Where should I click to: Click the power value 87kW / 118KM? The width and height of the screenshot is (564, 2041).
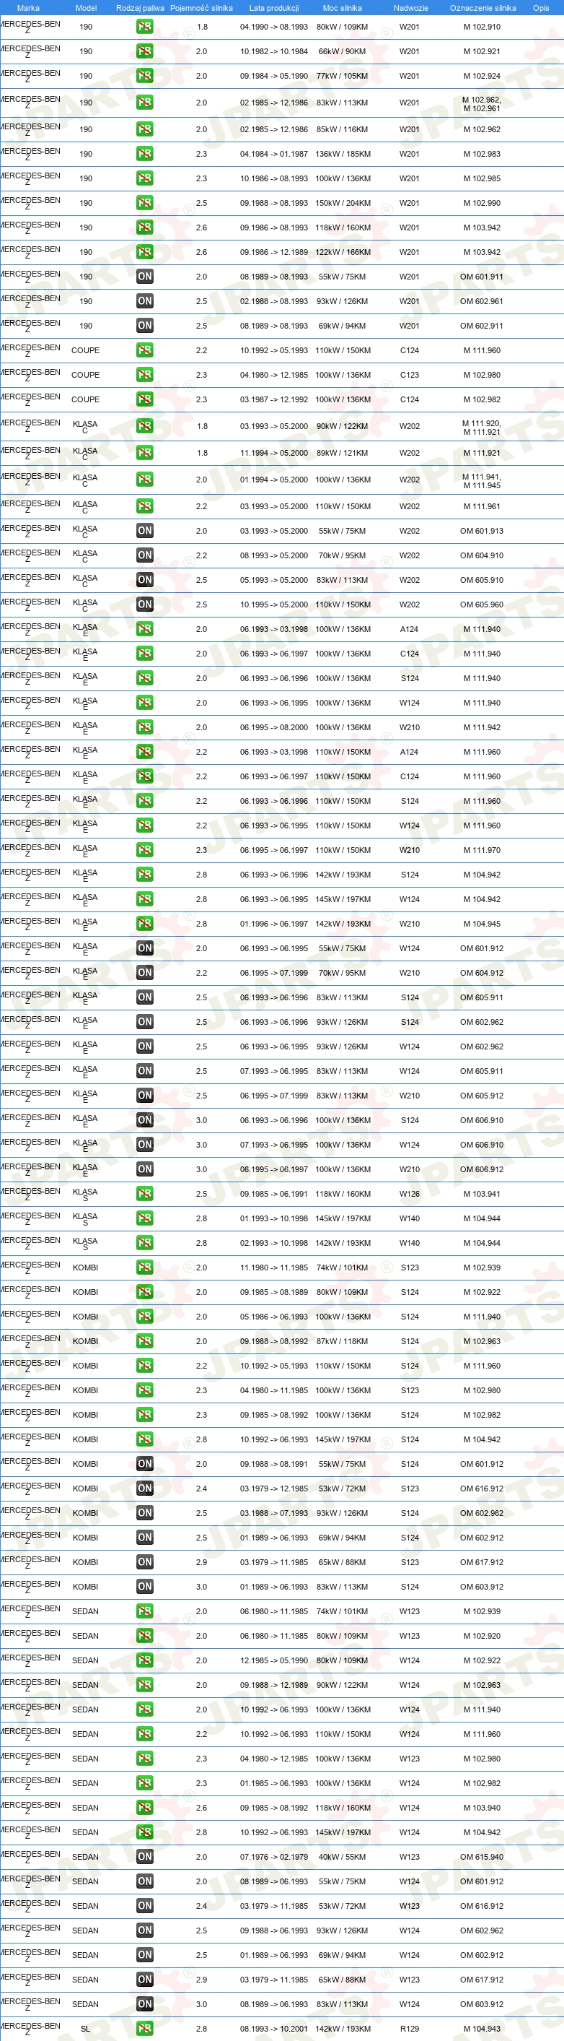pos(343,1341)
